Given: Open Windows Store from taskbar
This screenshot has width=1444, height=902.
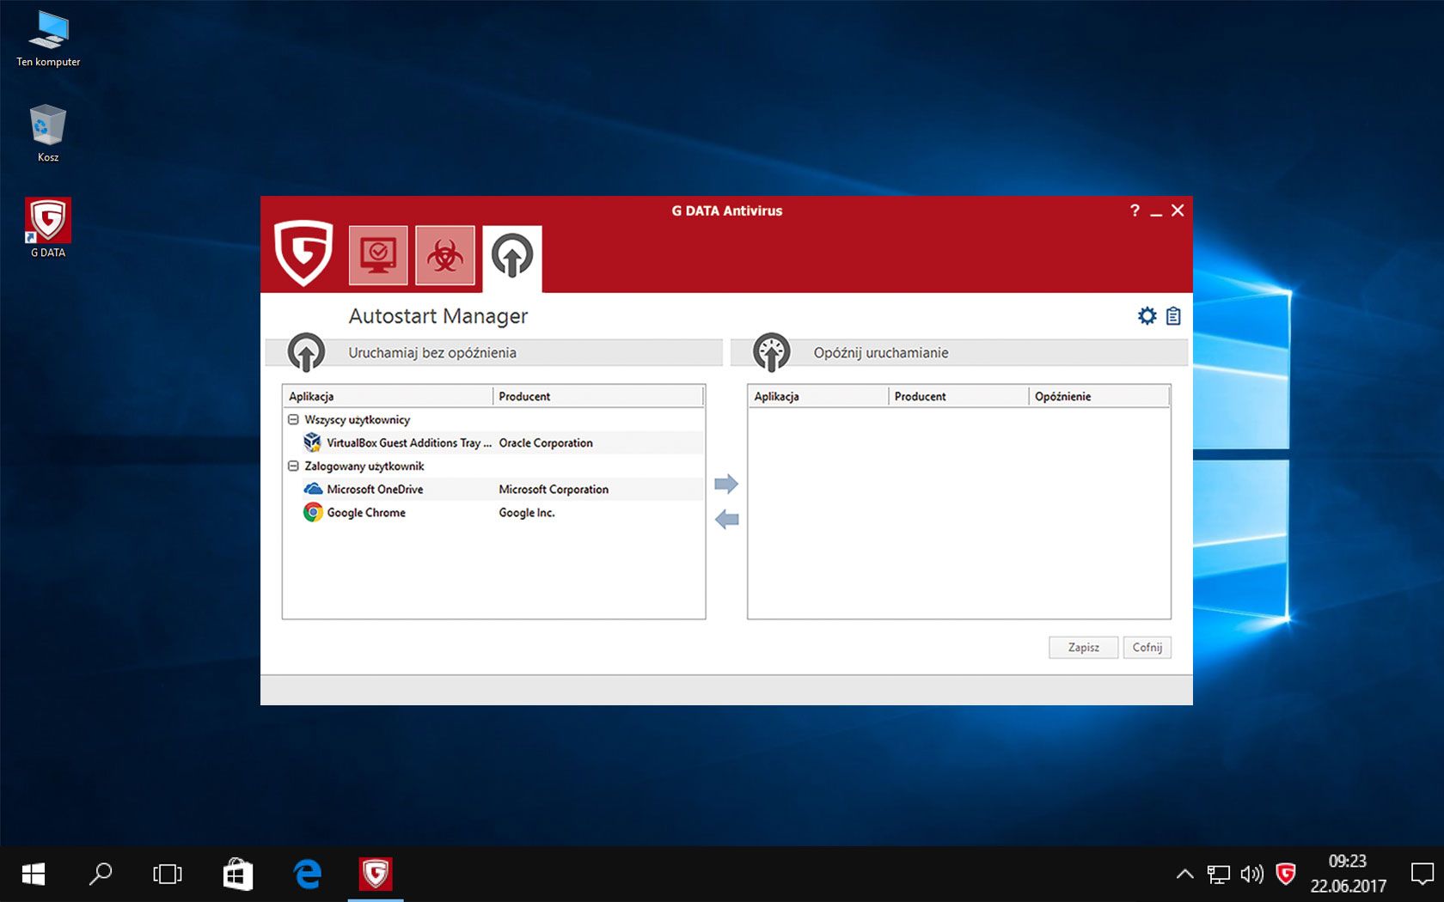Looking at the screenshot, I should 237,875.
